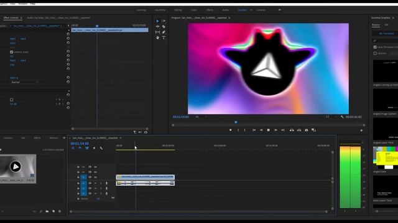Switch to Color workspace

(194, 10)
